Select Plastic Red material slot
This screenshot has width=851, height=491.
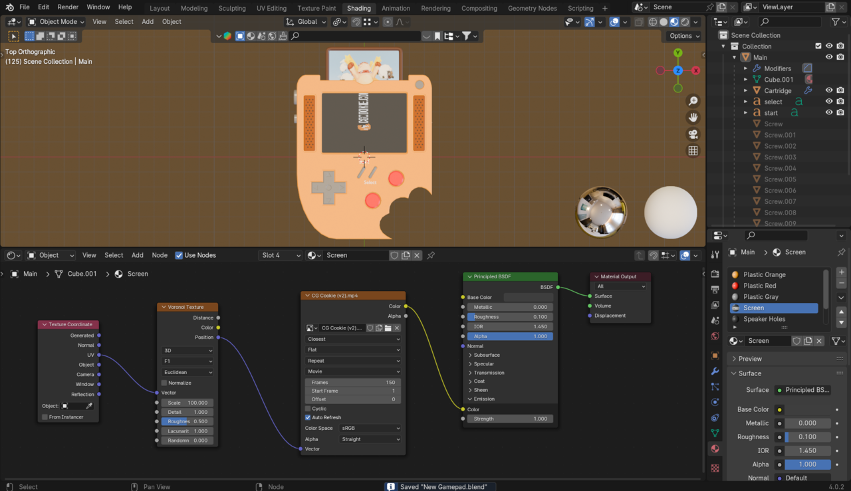[x=760, y=286]
